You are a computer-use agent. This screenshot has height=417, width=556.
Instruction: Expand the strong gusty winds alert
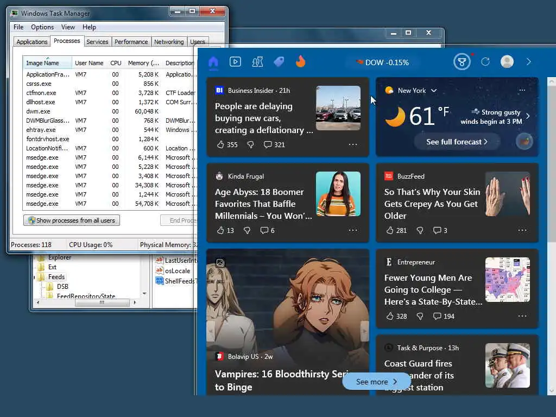point(528,116)
